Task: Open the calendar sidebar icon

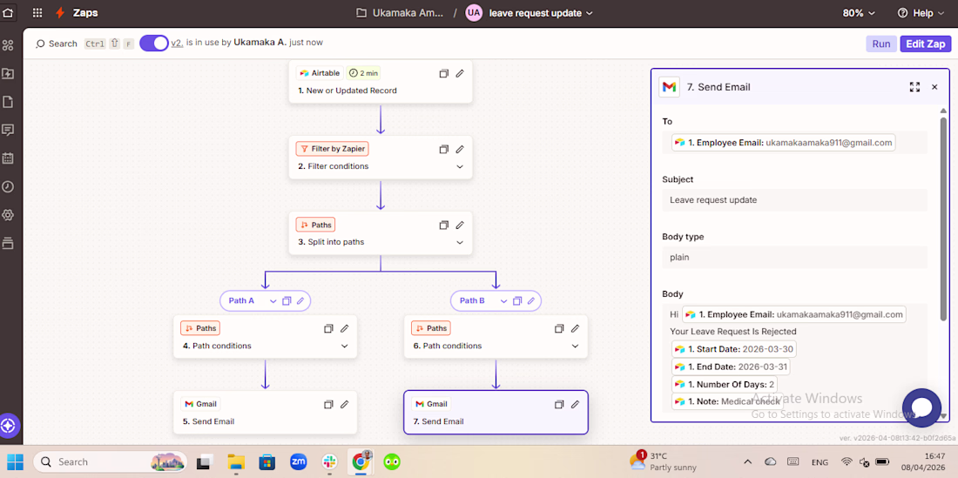Action: (x=8, y=158)
